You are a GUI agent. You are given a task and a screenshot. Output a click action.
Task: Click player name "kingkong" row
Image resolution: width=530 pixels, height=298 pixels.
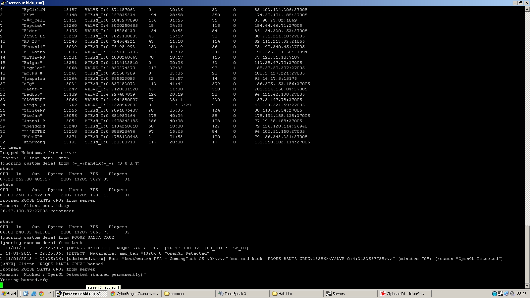click(x=33, y=142)
